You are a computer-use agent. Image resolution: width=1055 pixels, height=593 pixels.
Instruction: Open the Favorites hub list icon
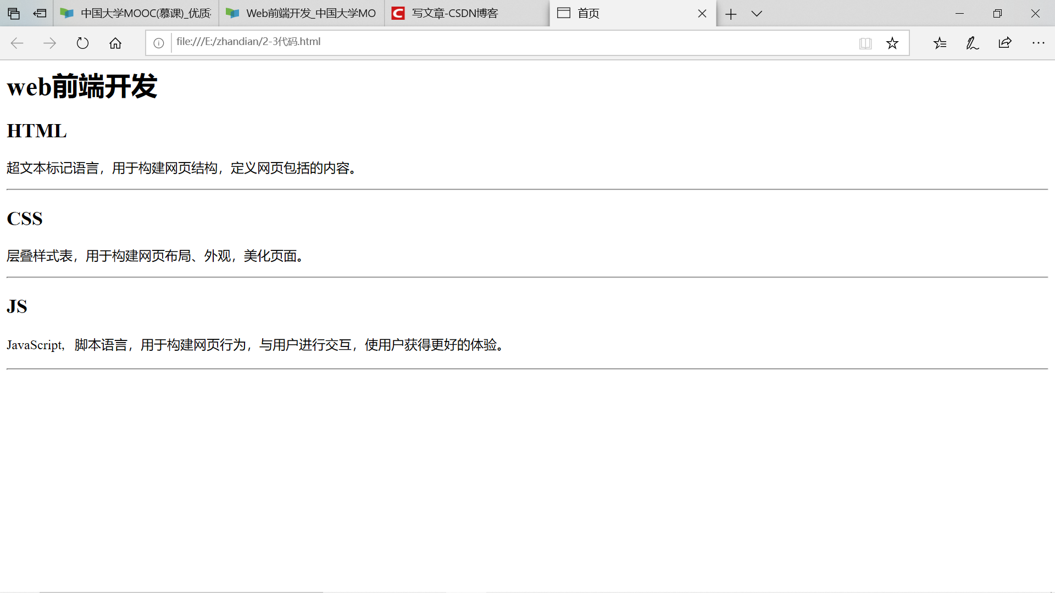940,43
